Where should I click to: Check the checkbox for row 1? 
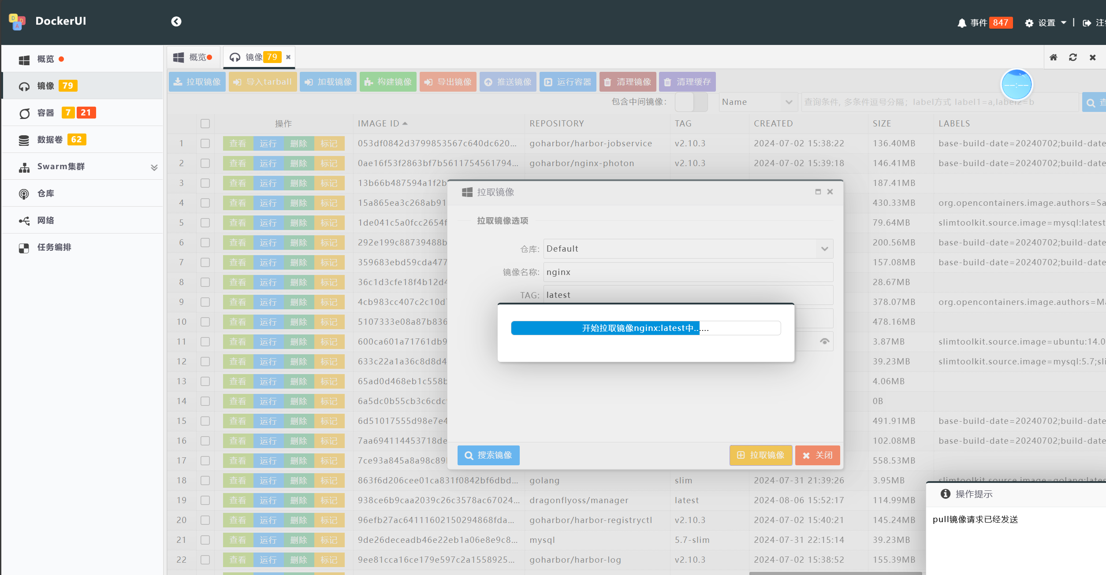point(205,144)
